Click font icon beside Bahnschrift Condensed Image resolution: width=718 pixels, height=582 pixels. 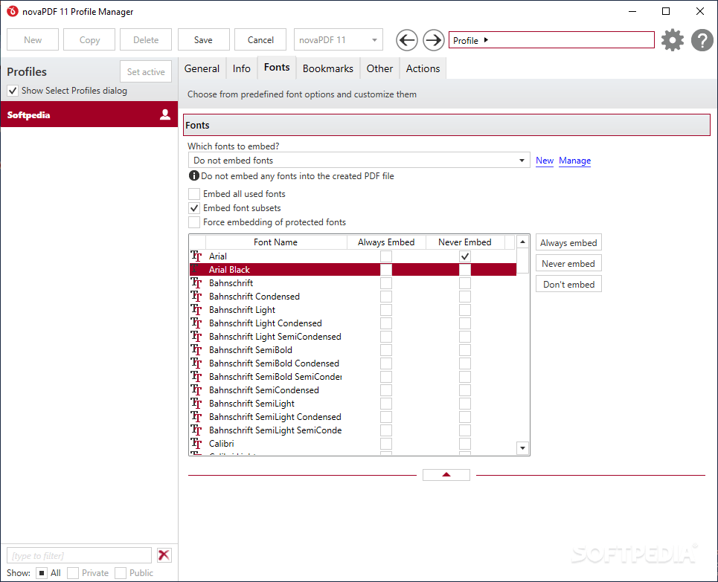pyautogui.click(x=196, y=297)
